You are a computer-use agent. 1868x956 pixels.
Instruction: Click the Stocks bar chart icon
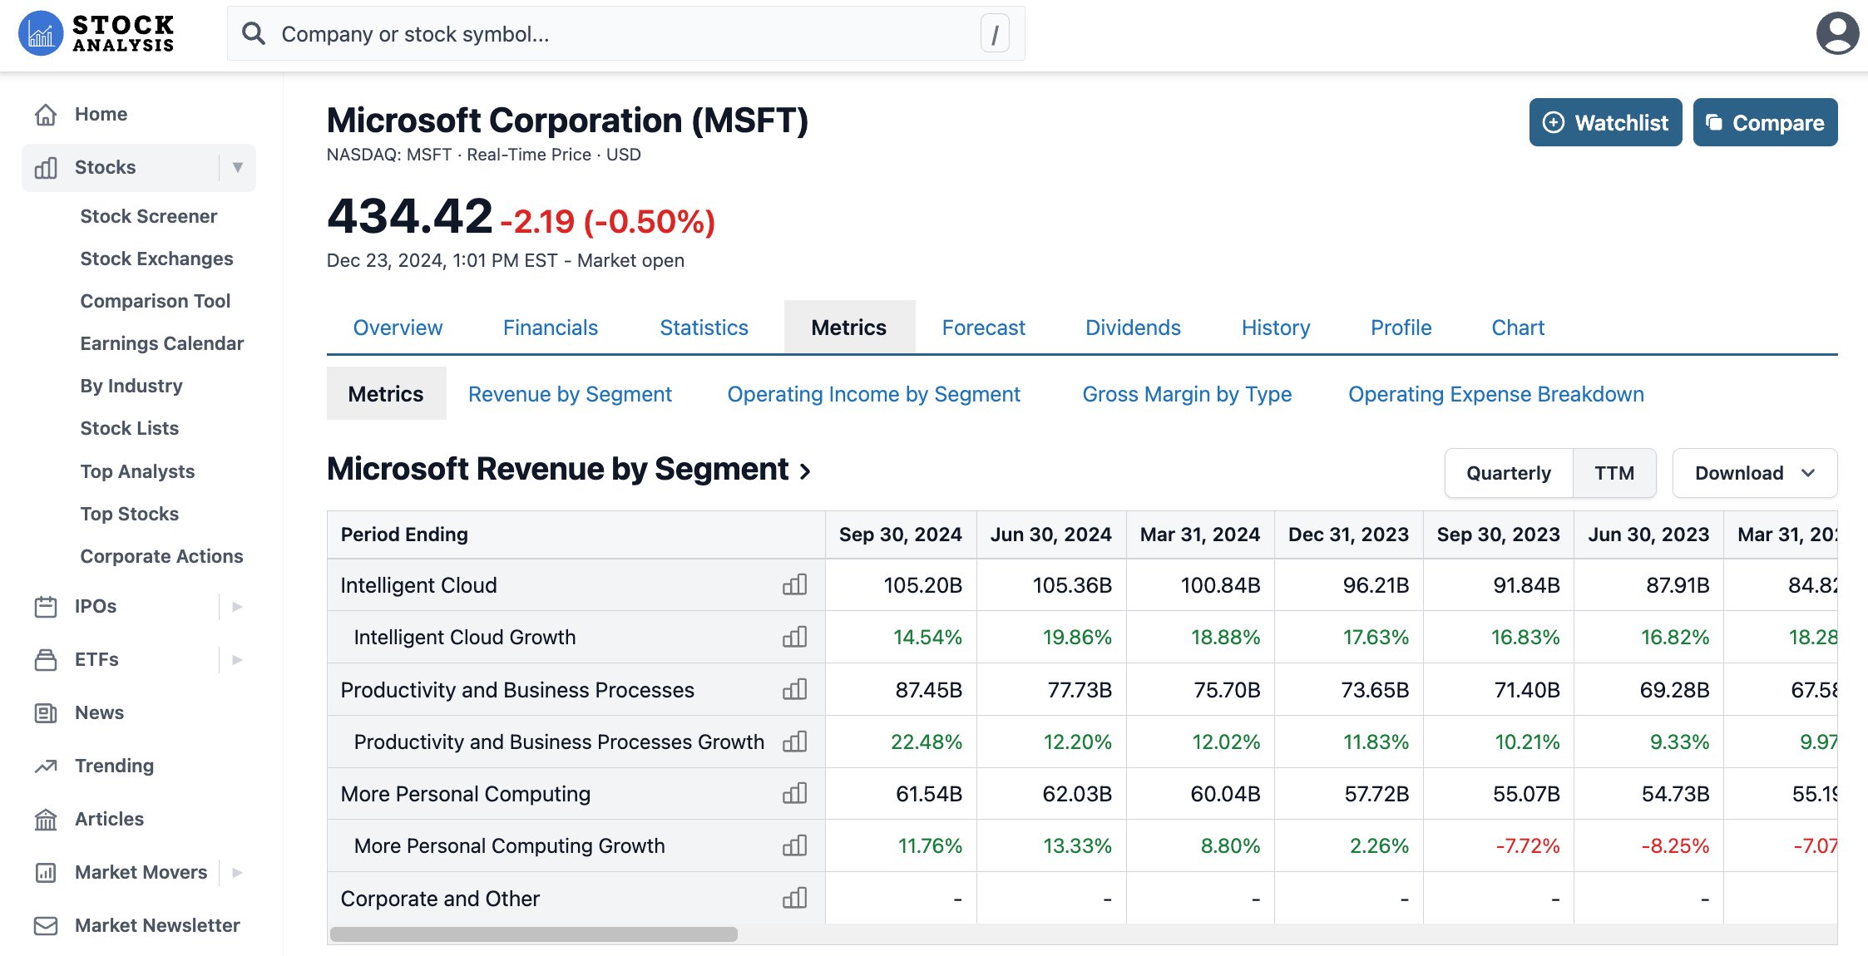(46, 168)
